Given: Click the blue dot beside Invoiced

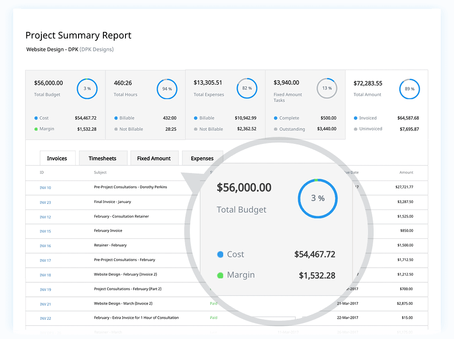Looking at the screenshot, I should pos(356,118).
